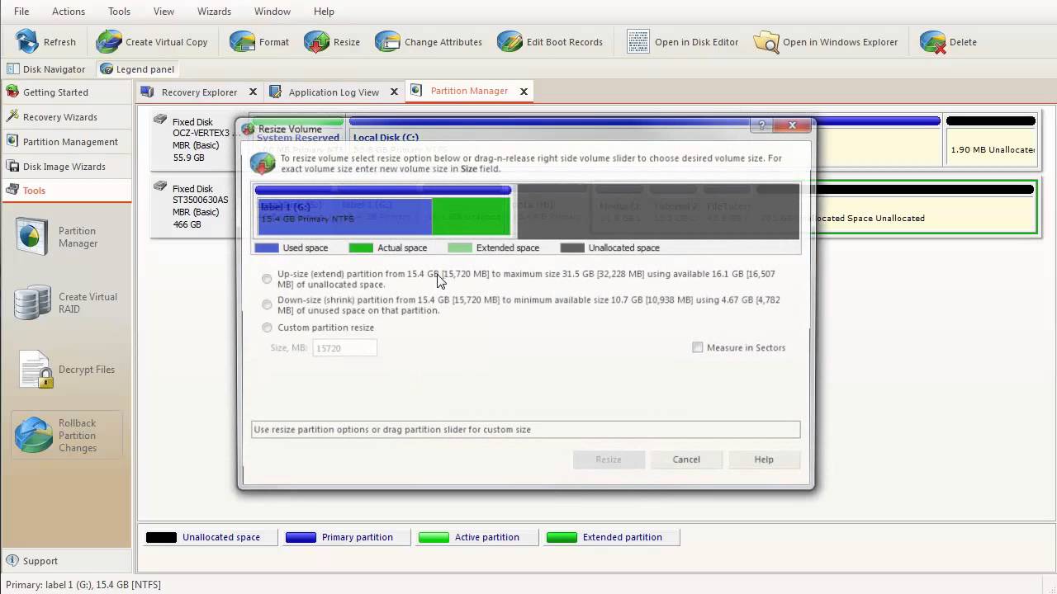Click the Open in Disk Editor icon
Image resolution: width=1057 pixels, height=594 pixels.
[x=638, y=41]
